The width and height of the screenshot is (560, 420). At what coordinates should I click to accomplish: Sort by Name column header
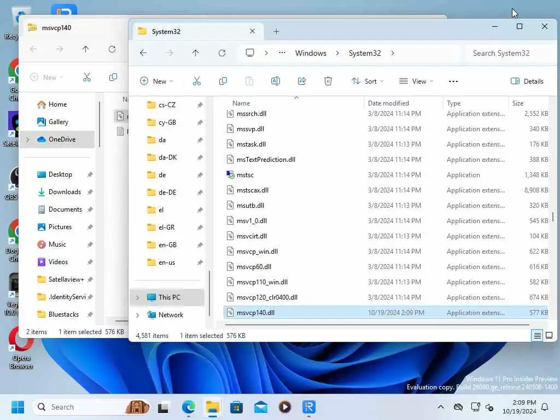click(x=241, y=103)
